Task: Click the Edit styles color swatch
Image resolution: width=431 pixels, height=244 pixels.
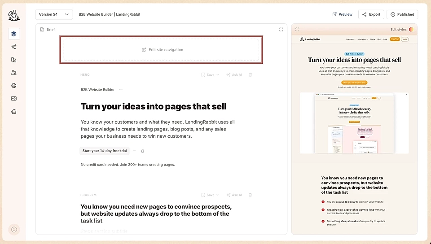Action: (411, 29)
